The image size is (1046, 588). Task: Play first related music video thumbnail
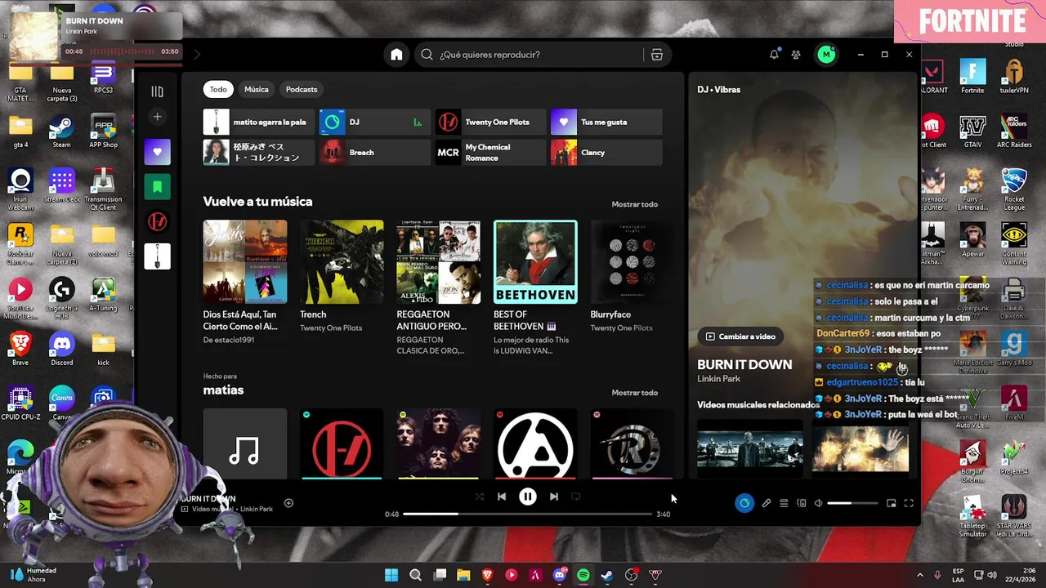click(x=750, y=448)
